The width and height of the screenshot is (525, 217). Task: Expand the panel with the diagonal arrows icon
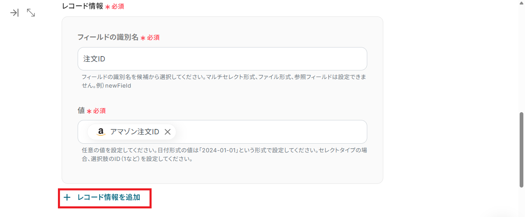coord(31,13)
